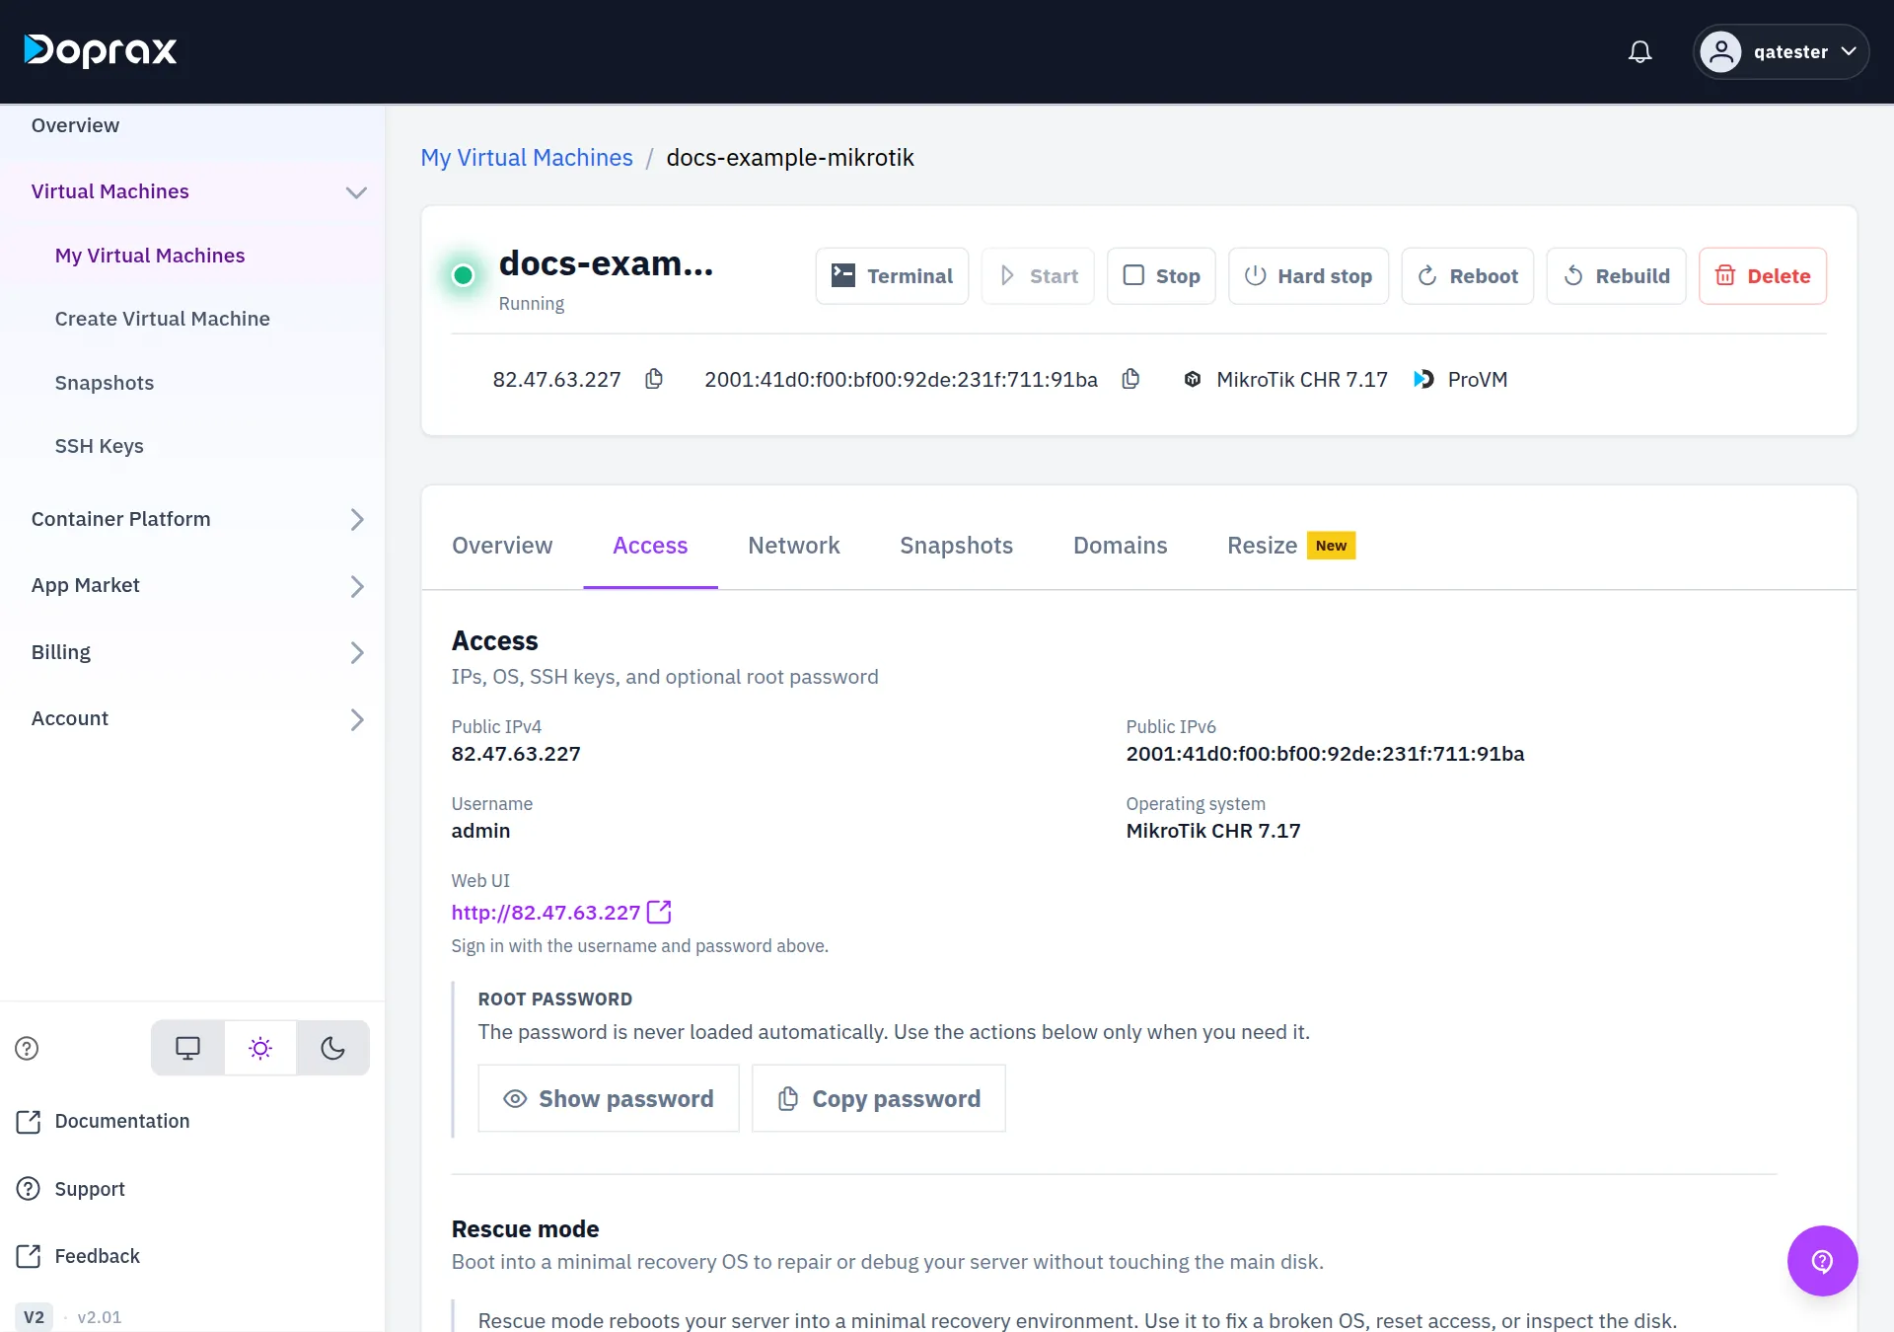This screenshot has height=1332, width=1894.
Task: Open Create Virtual Machine in sidebar
Action: [163, 319]
